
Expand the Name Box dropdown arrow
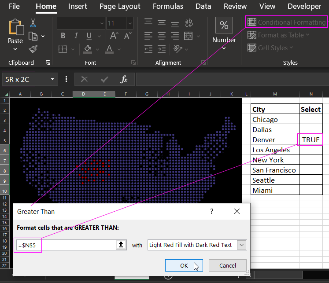point(52,79)
